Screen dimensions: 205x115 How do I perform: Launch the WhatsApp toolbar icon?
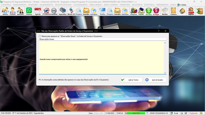pos(29,11)
